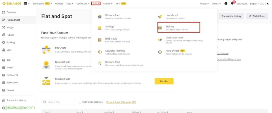Open JEX in sidebar
272x113 pixels.
click(6, 60)
